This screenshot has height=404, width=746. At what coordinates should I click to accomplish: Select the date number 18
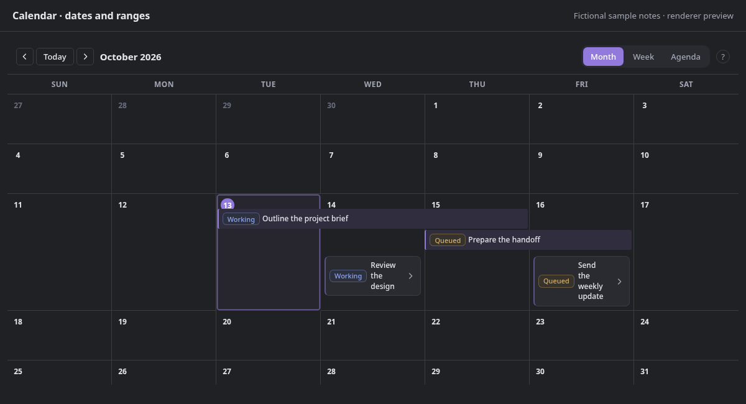click(18, 322)
